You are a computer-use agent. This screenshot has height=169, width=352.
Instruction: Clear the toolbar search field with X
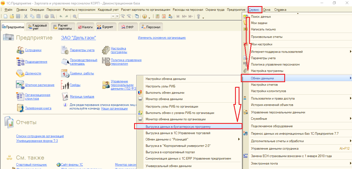[117, 16]
